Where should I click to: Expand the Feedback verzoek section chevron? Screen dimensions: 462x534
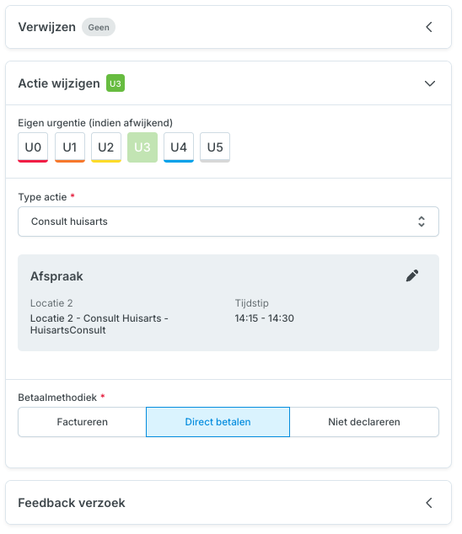(x=429, y=503)
